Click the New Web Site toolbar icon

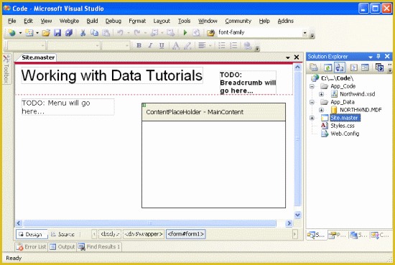(11, 33)
